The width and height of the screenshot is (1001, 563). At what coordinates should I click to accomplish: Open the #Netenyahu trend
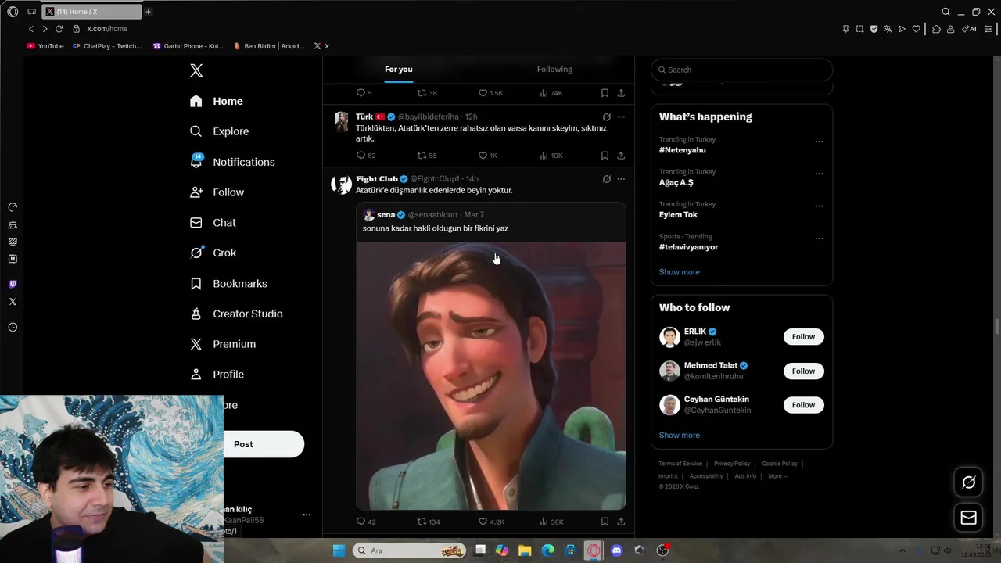682,150
